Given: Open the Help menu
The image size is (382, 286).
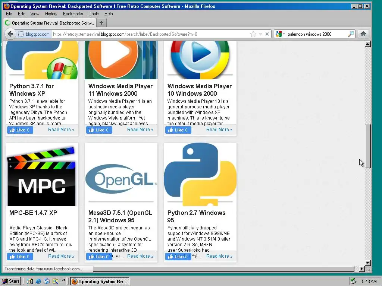Looking at the screenshot, I should tap(109, 14).
